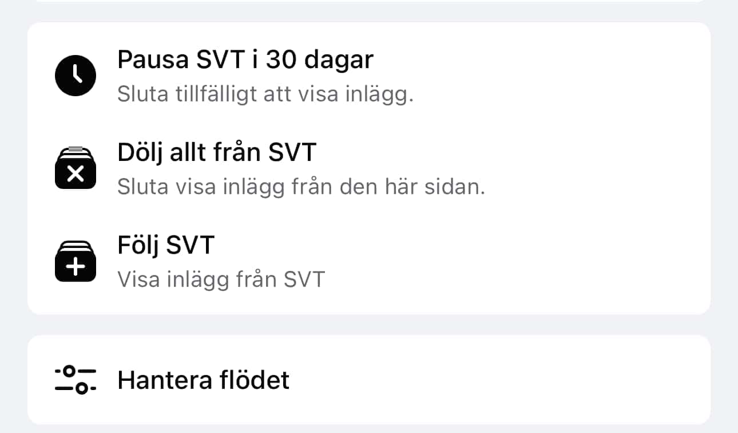Screen dimensions: 738x433
Task: Click 'Sluta visa inlägg från den här sidan.'
Action: click(x=301, y=187)
